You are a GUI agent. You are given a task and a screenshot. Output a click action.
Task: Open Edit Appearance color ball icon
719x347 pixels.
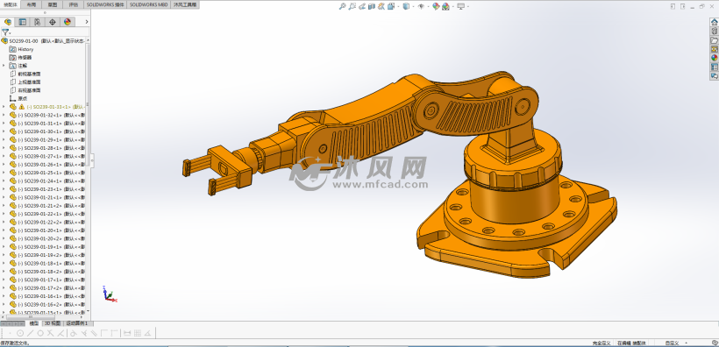point(436,6)
